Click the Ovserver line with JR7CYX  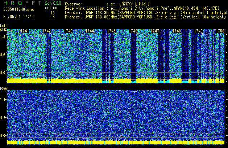click(107, 4)
